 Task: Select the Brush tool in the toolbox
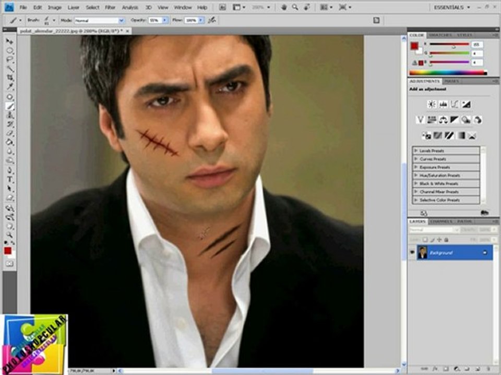click(x=10, y=106)
